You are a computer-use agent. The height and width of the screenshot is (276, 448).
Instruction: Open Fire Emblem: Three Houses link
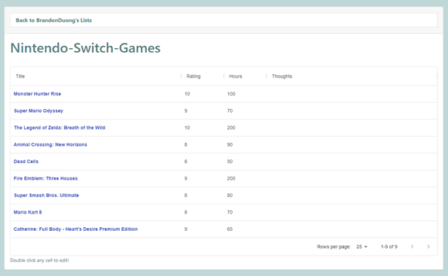coord(46,178)
